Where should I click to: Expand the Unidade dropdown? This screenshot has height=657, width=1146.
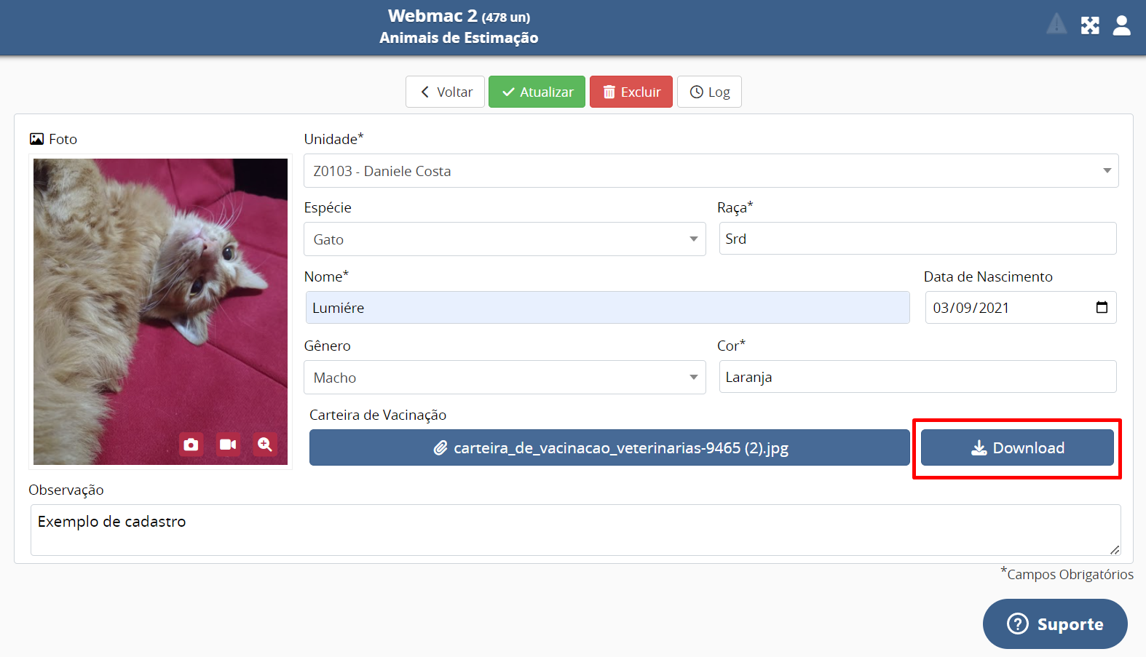pos(711,171)
